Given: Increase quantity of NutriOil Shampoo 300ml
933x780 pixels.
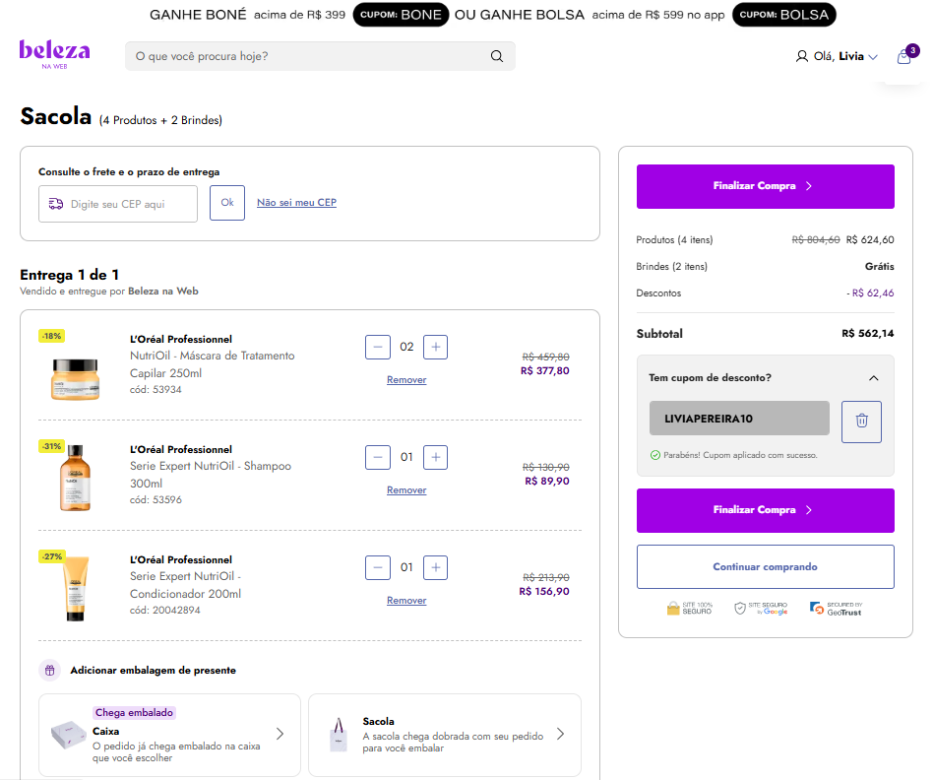Looking at the screenshot, I should pyautogui.click(x=436, y=457).
